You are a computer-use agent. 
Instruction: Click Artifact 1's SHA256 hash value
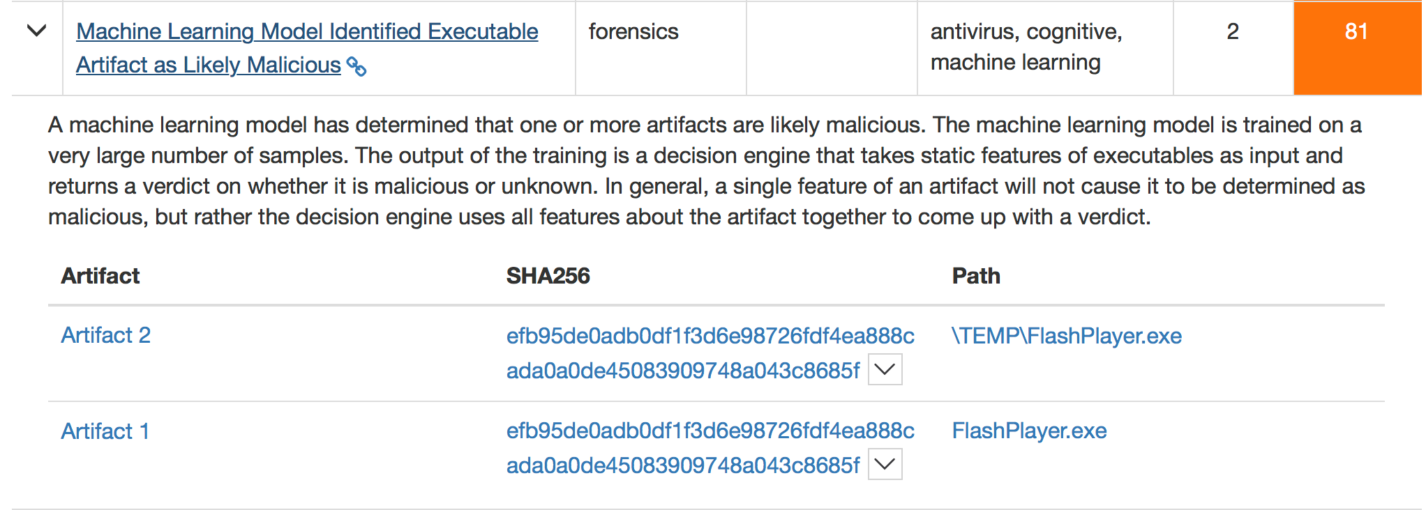click(709, 431)
